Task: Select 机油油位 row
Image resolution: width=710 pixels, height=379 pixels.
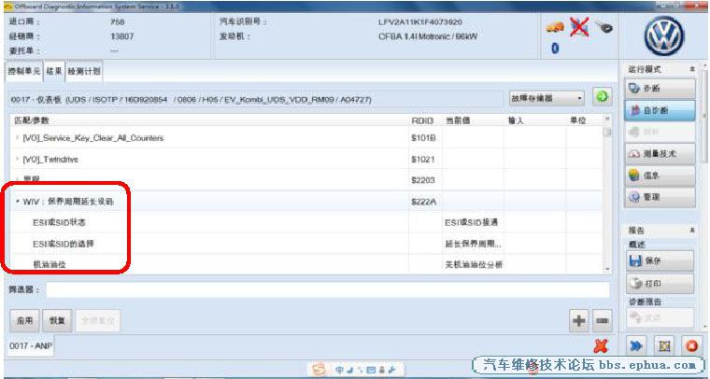Action: coord(306,264)
